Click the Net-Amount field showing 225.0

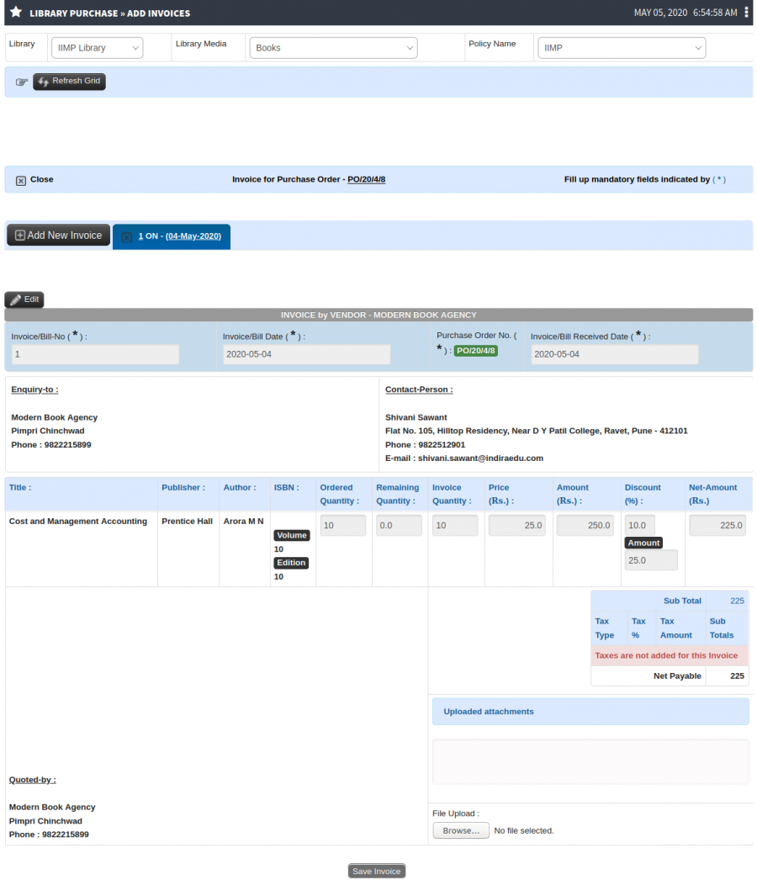[717, 526]
